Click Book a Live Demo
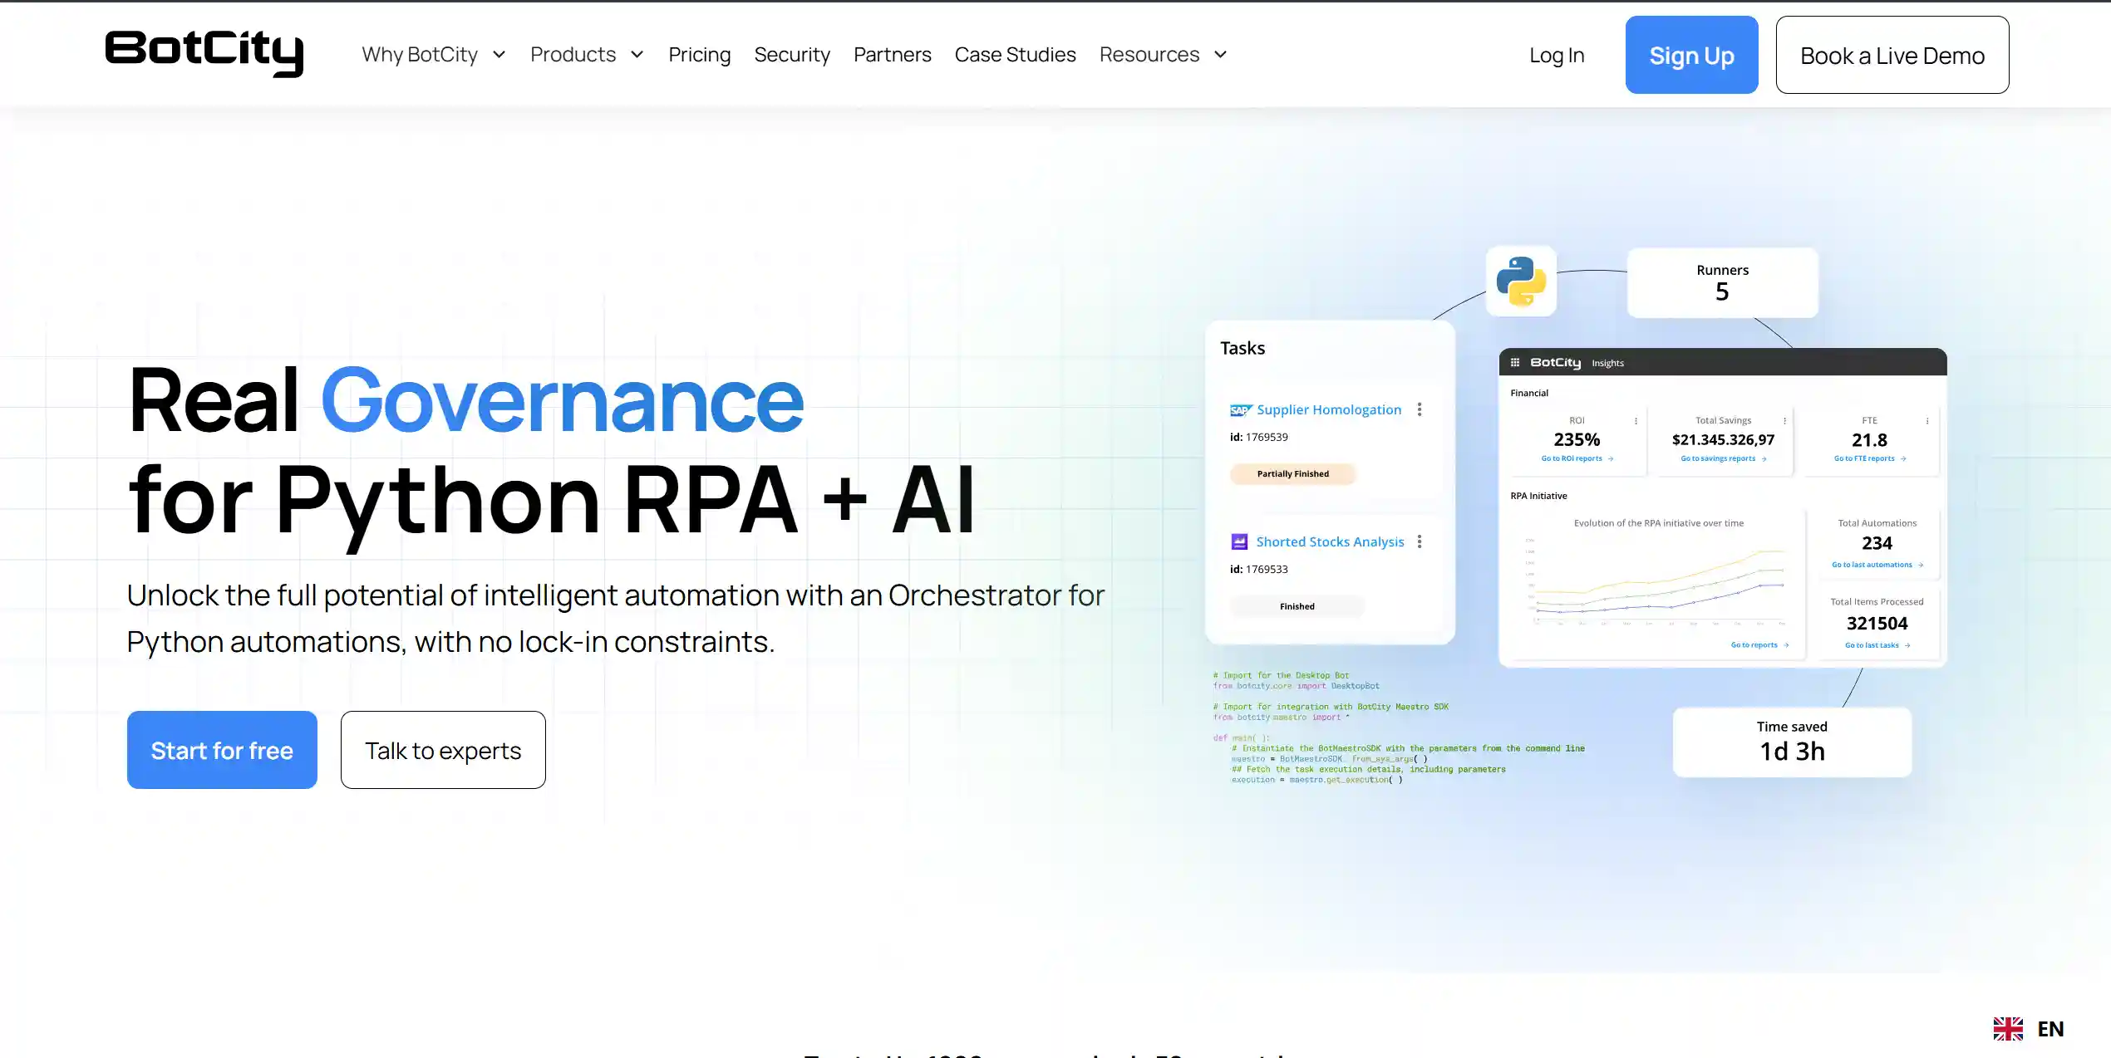Viewport: 2111px width, 1058px height. [1892, 55]
